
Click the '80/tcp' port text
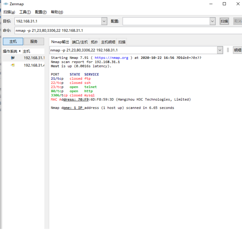click(x=57, y=91)
